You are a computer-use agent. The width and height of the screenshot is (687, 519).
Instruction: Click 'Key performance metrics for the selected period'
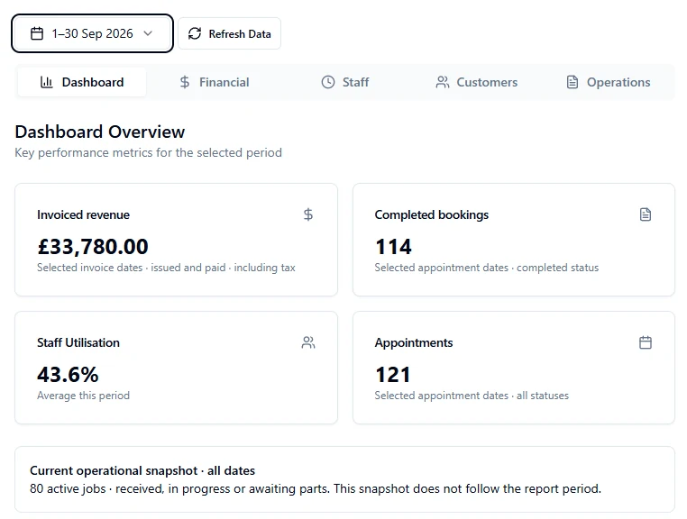(x=149, y=153)
